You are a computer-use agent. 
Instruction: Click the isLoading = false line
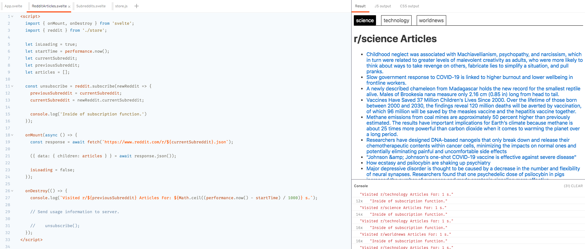52,170
